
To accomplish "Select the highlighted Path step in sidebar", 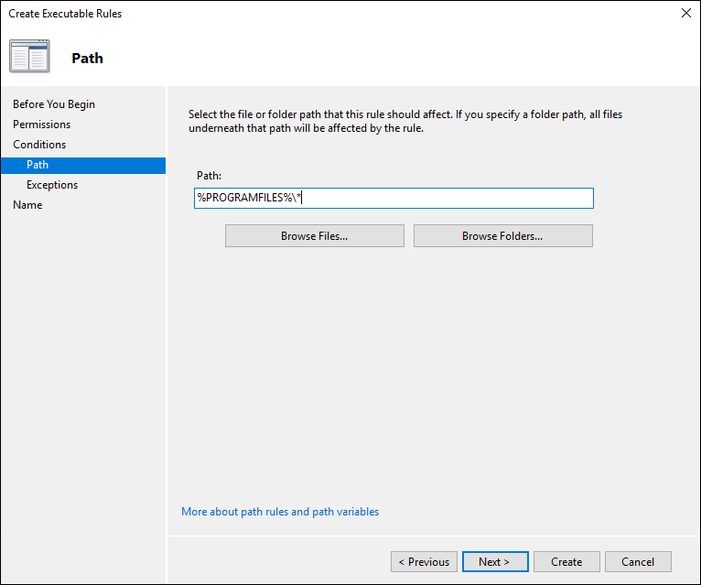I will [38, 165].
